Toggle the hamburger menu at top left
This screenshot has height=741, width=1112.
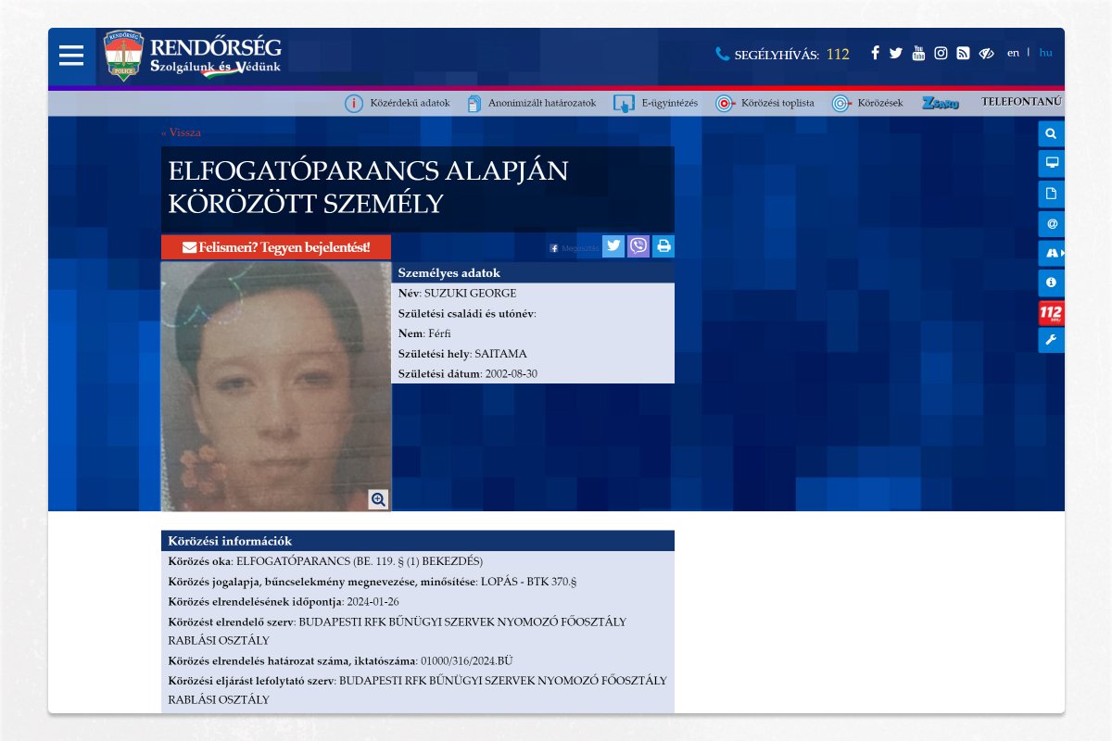click(70, 55)
